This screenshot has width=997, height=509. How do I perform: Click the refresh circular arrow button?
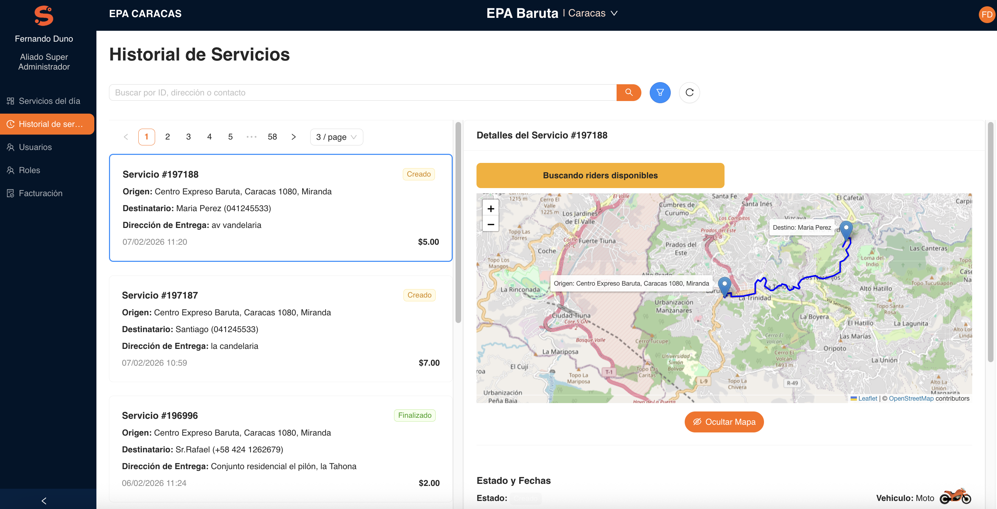click(689, 93)
